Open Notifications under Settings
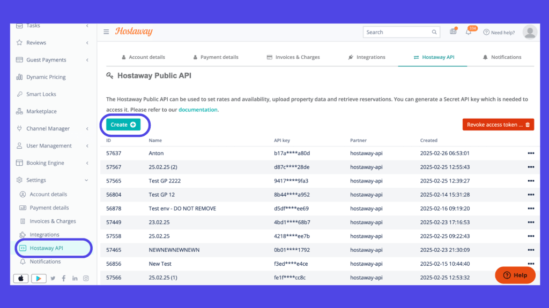The height and width of the screenshot is (308, 549). pos(45,261)
